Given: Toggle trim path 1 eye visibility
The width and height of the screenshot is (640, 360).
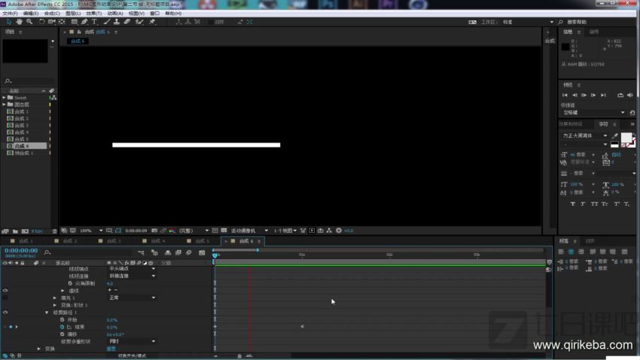Looking at the screenshot, I should coord(5,313).
